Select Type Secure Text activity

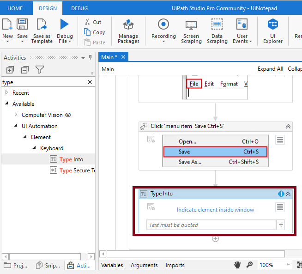72,170
